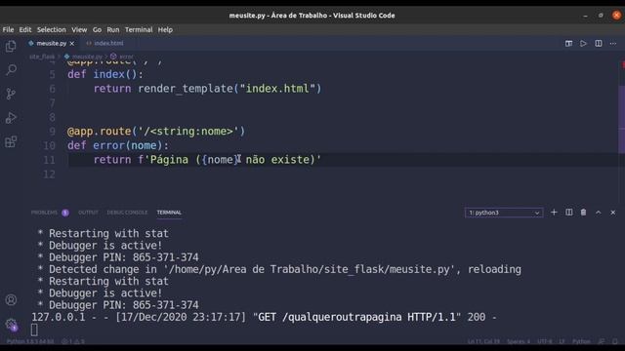Image resolution: width=625 pixels, height=351 pixels.
Task: Open the Edit menu
Action: point(25,30)
